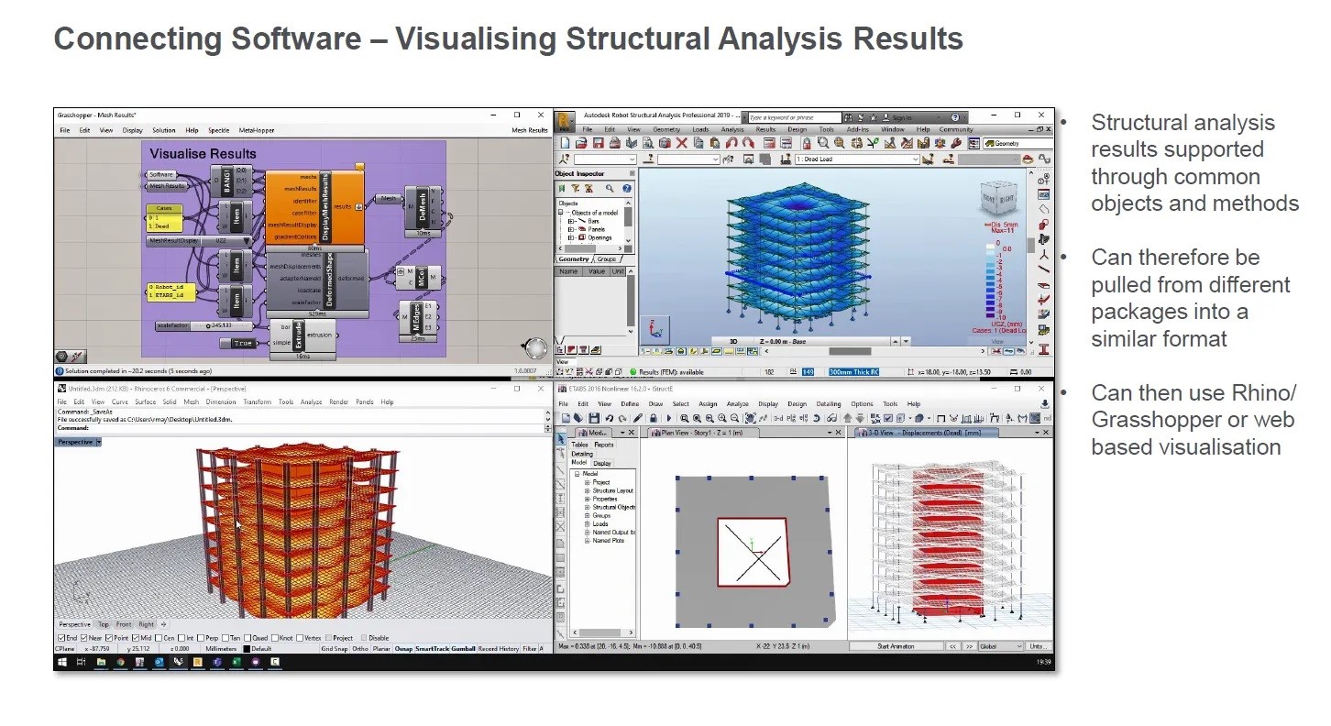
Task: Click the wrench tools icon in Robot toolbar
Action: click(957, 144)
